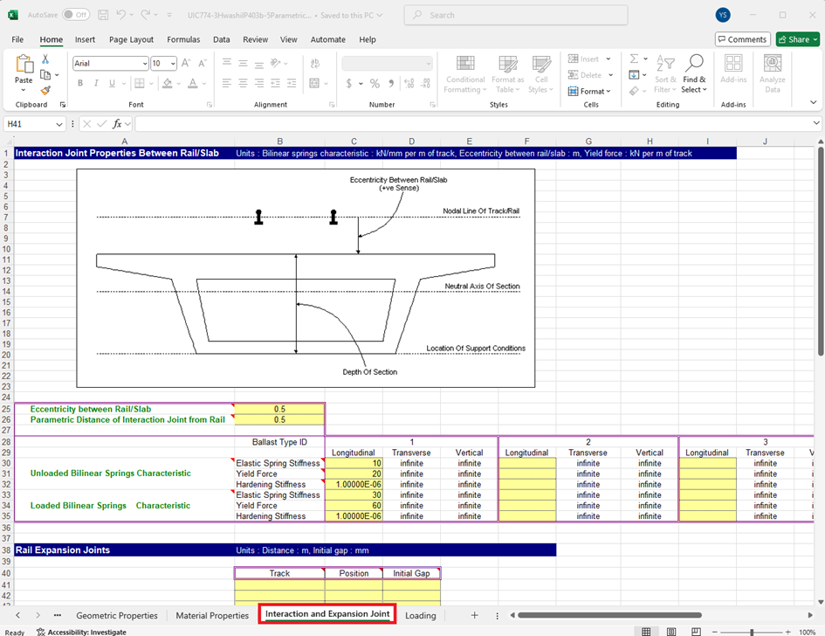
Task: Click the Share button
Action: tap(797, 39)
